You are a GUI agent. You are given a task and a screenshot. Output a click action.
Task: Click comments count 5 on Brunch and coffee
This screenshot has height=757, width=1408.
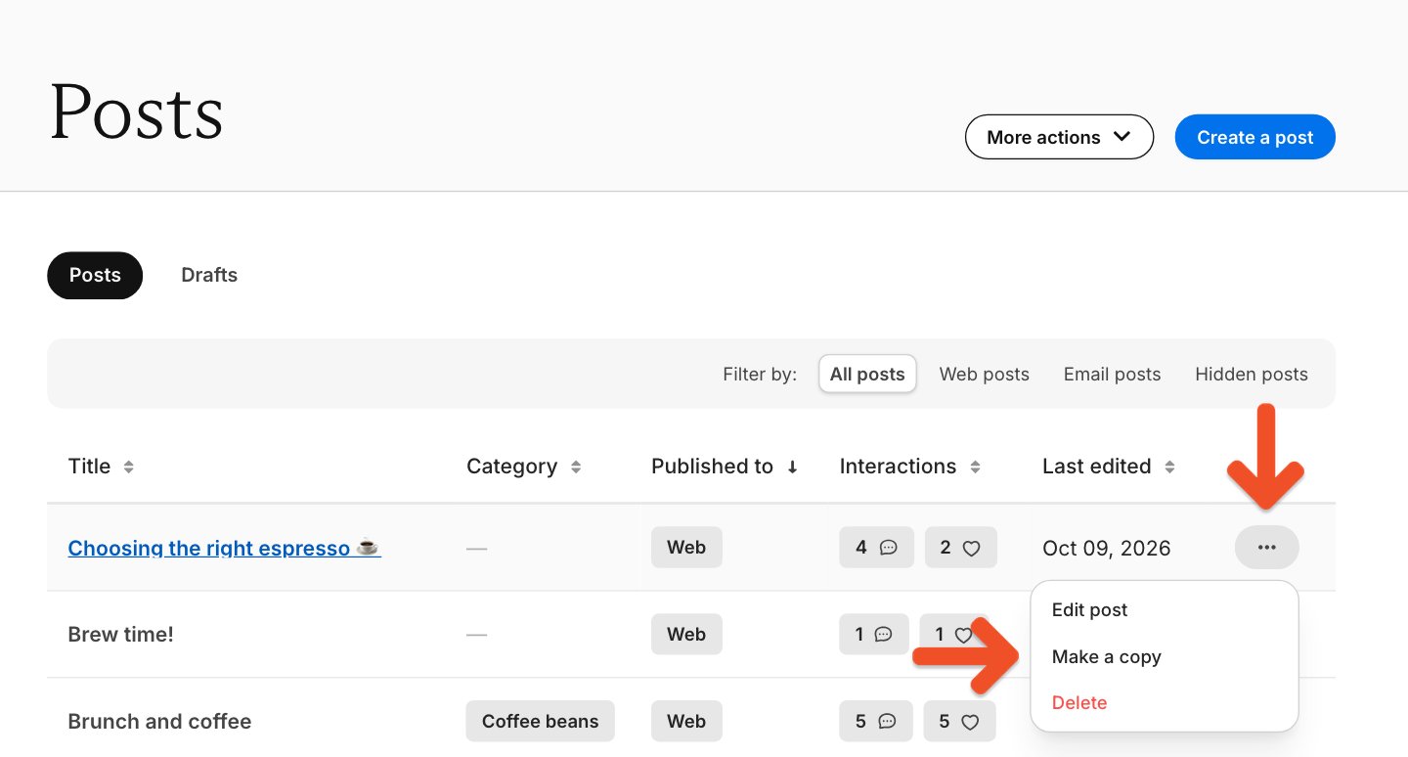click(875, 721)
